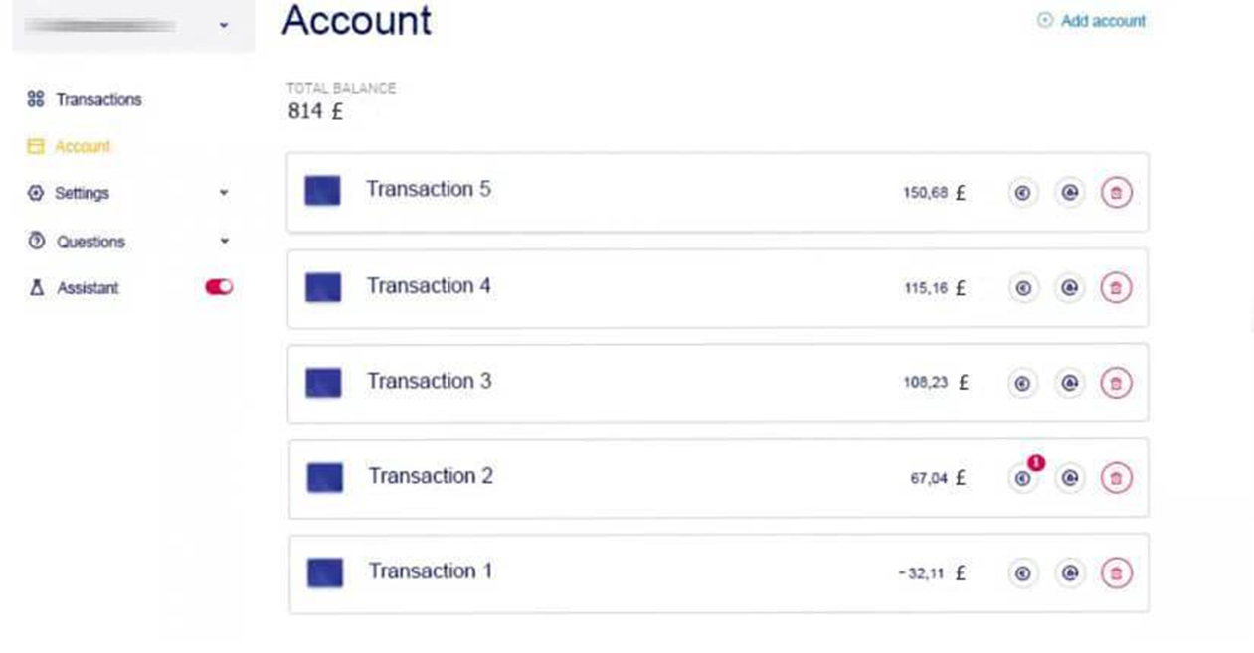Click the trash icon for Transaction 3
This screenshot has height=653, width=1254.
pyautogui.click(x=1116, y=383)
